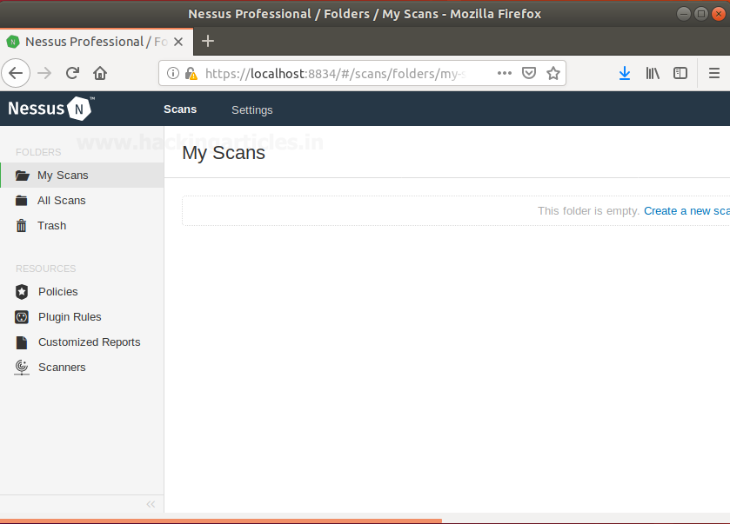Click the Policies shield icon
Screen dimensions: 730x524
(22, 291)
